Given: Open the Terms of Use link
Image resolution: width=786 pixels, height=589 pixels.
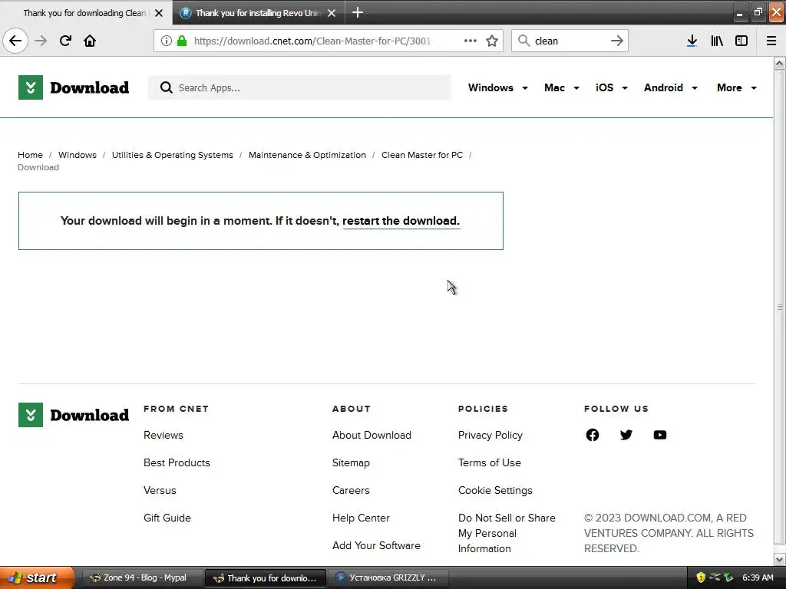Looking at the screenshot, I should coord(489,462).
